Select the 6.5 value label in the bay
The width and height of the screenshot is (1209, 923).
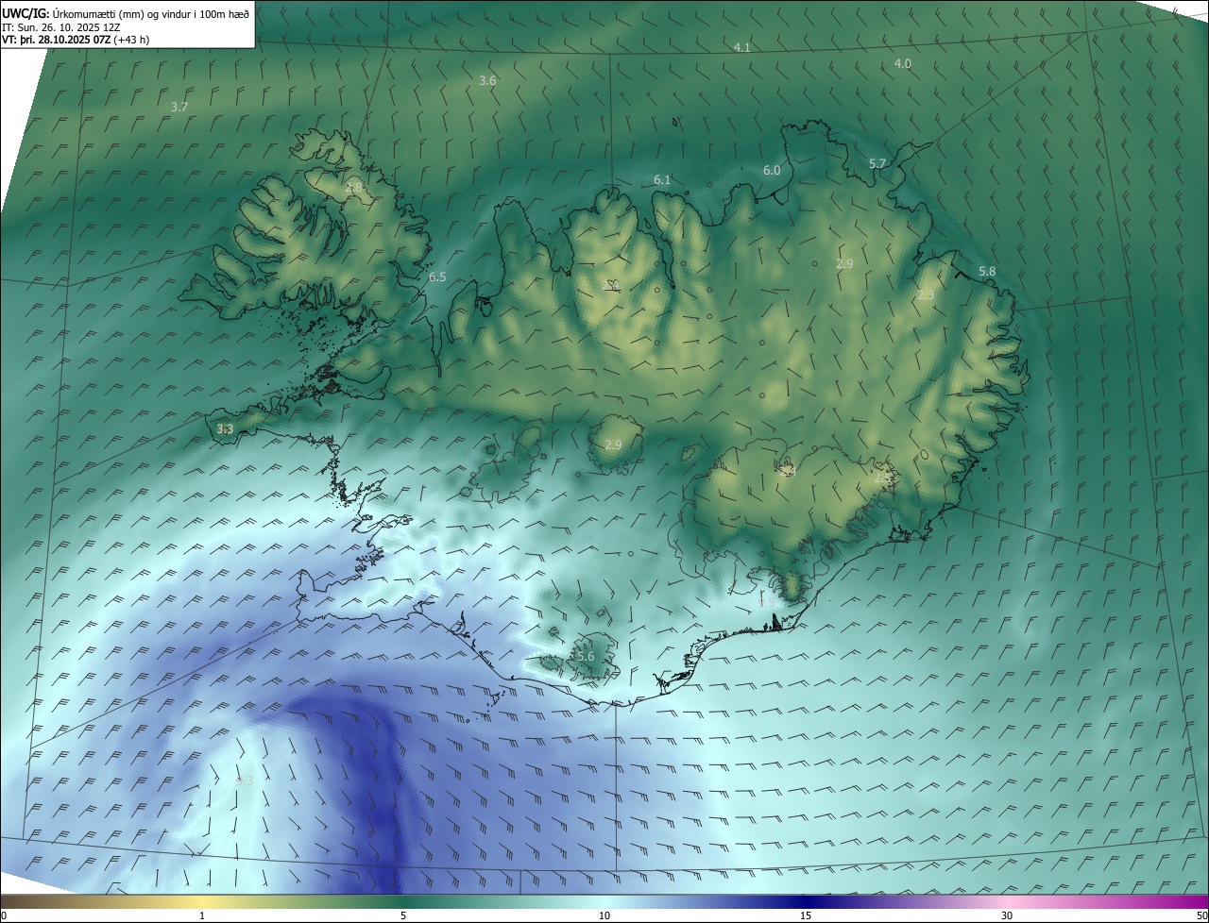point(437,277)
